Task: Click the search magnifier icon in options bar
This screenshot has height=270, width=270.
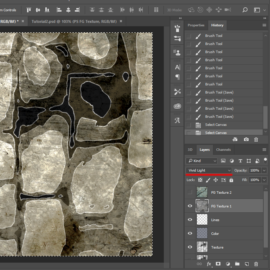Action: [x=245, y=10]
